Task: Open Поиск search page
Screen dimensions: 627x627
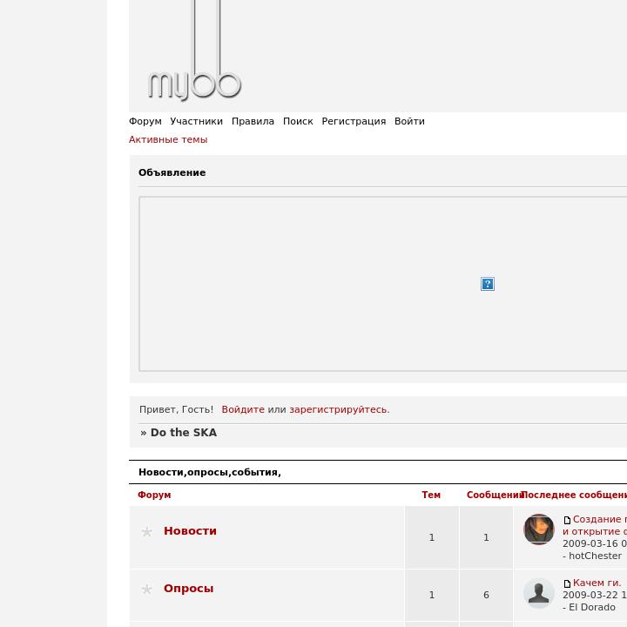Action: [x=298, y=121]
